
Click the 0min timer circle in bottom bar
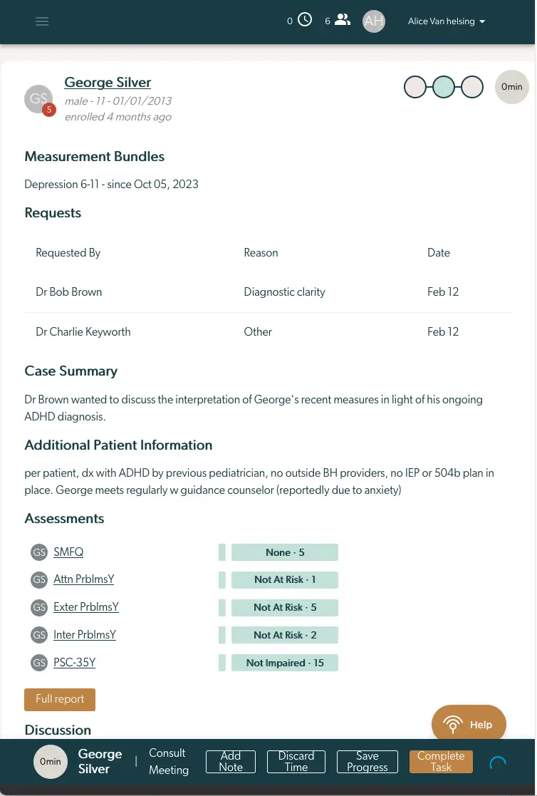pyautogui.click(x=50, y=761)
